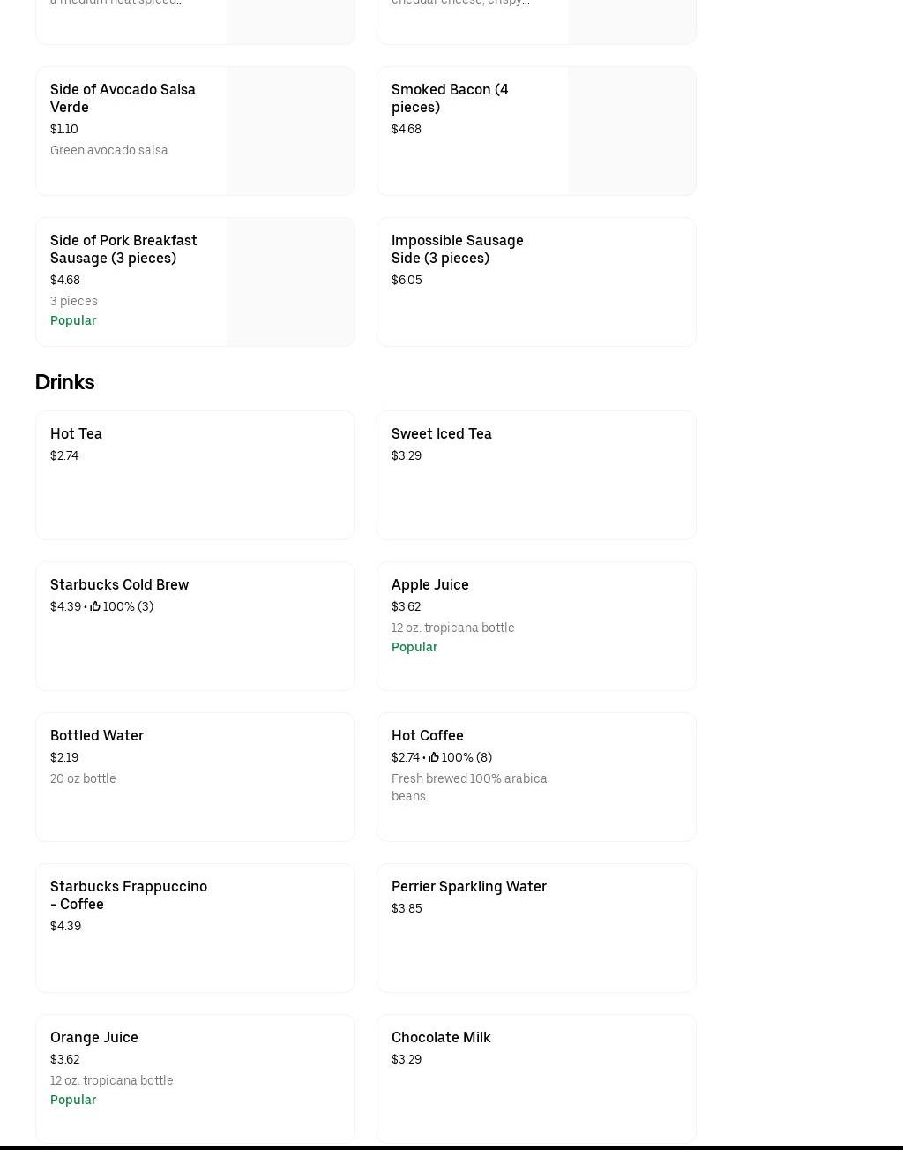This screenshot has width=903, height=1150.
Task: Open the Smoked Bacon item image placeholder
Action: click(631, 131)
